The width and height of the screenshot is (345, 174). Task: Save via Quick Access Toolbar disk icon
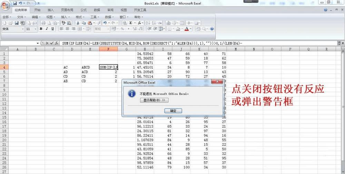15,3
